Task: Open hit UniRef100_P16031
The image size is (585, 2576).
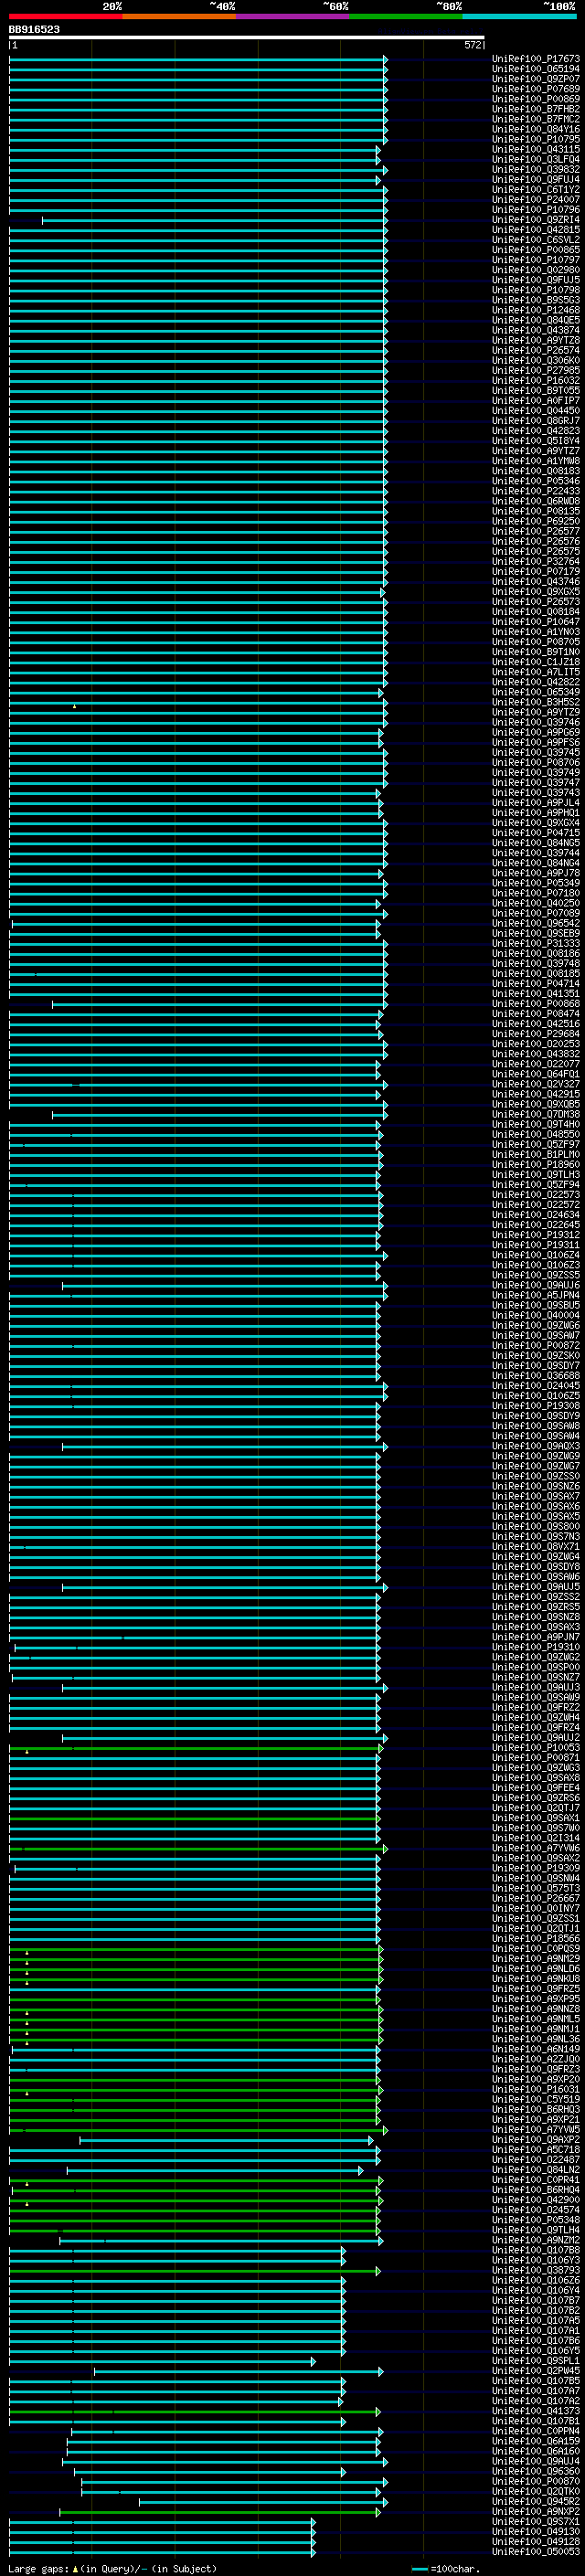Action: tap(536, 2090)
